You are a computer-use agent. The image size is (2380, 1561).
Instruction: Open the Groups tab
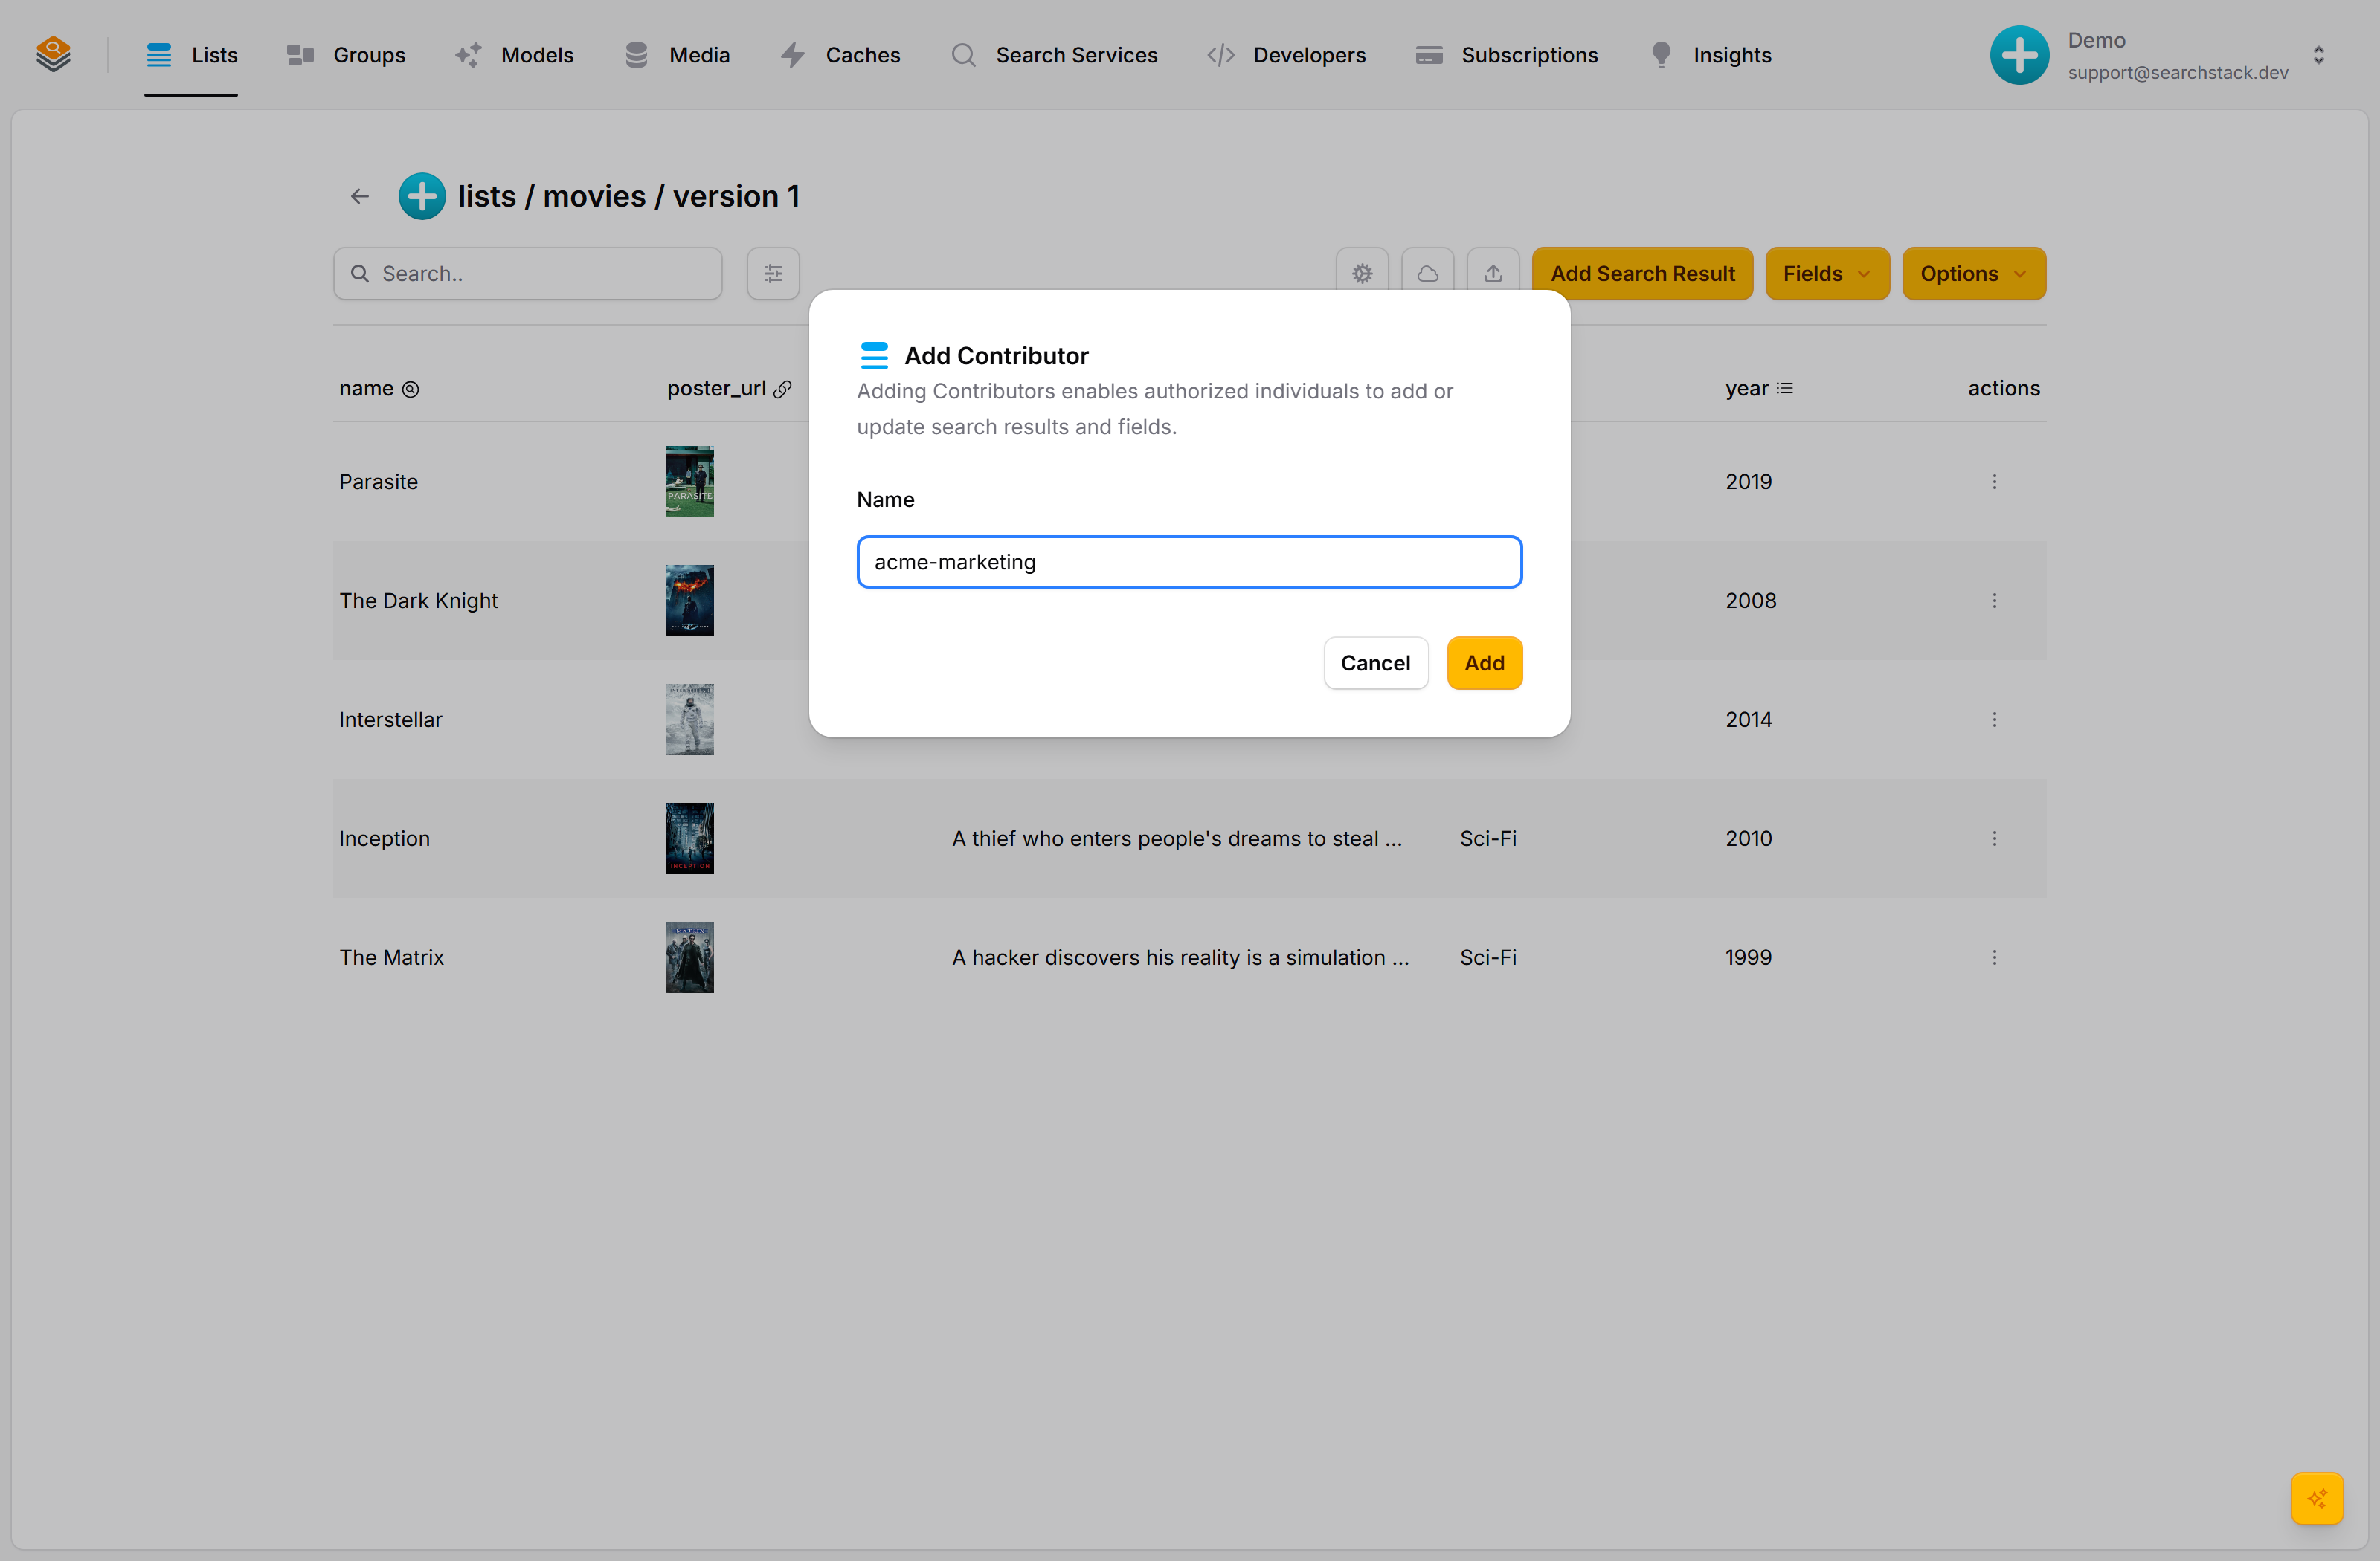[346, 55]
